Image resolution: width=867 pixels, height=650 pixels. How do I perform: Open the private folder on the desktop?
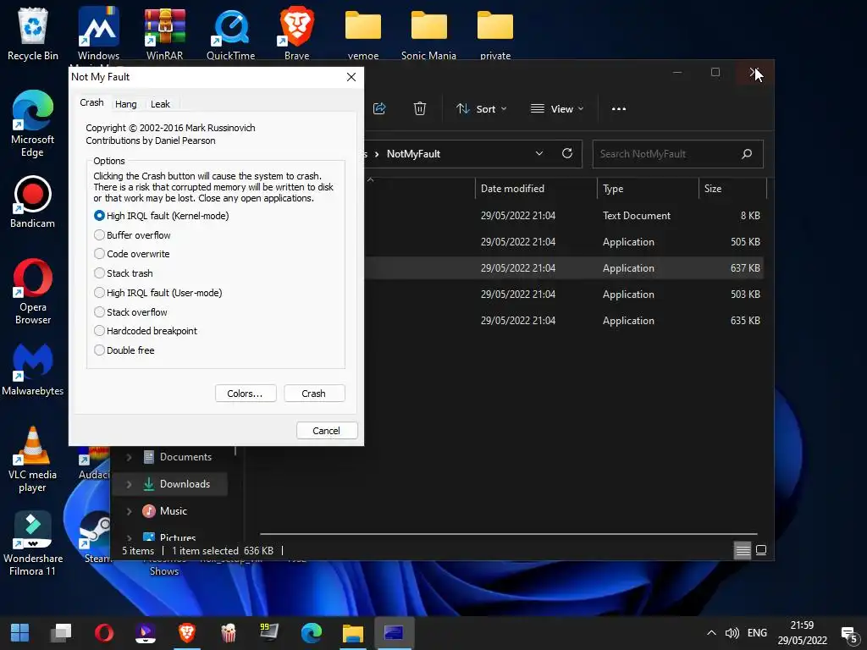click(494, 33)
